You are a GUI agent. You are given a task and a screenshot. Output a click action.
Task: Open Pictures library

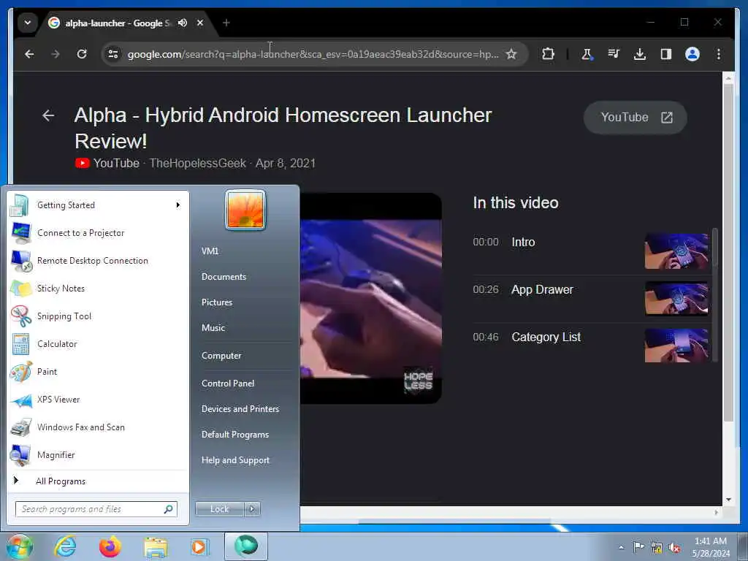tap(244, 302)
